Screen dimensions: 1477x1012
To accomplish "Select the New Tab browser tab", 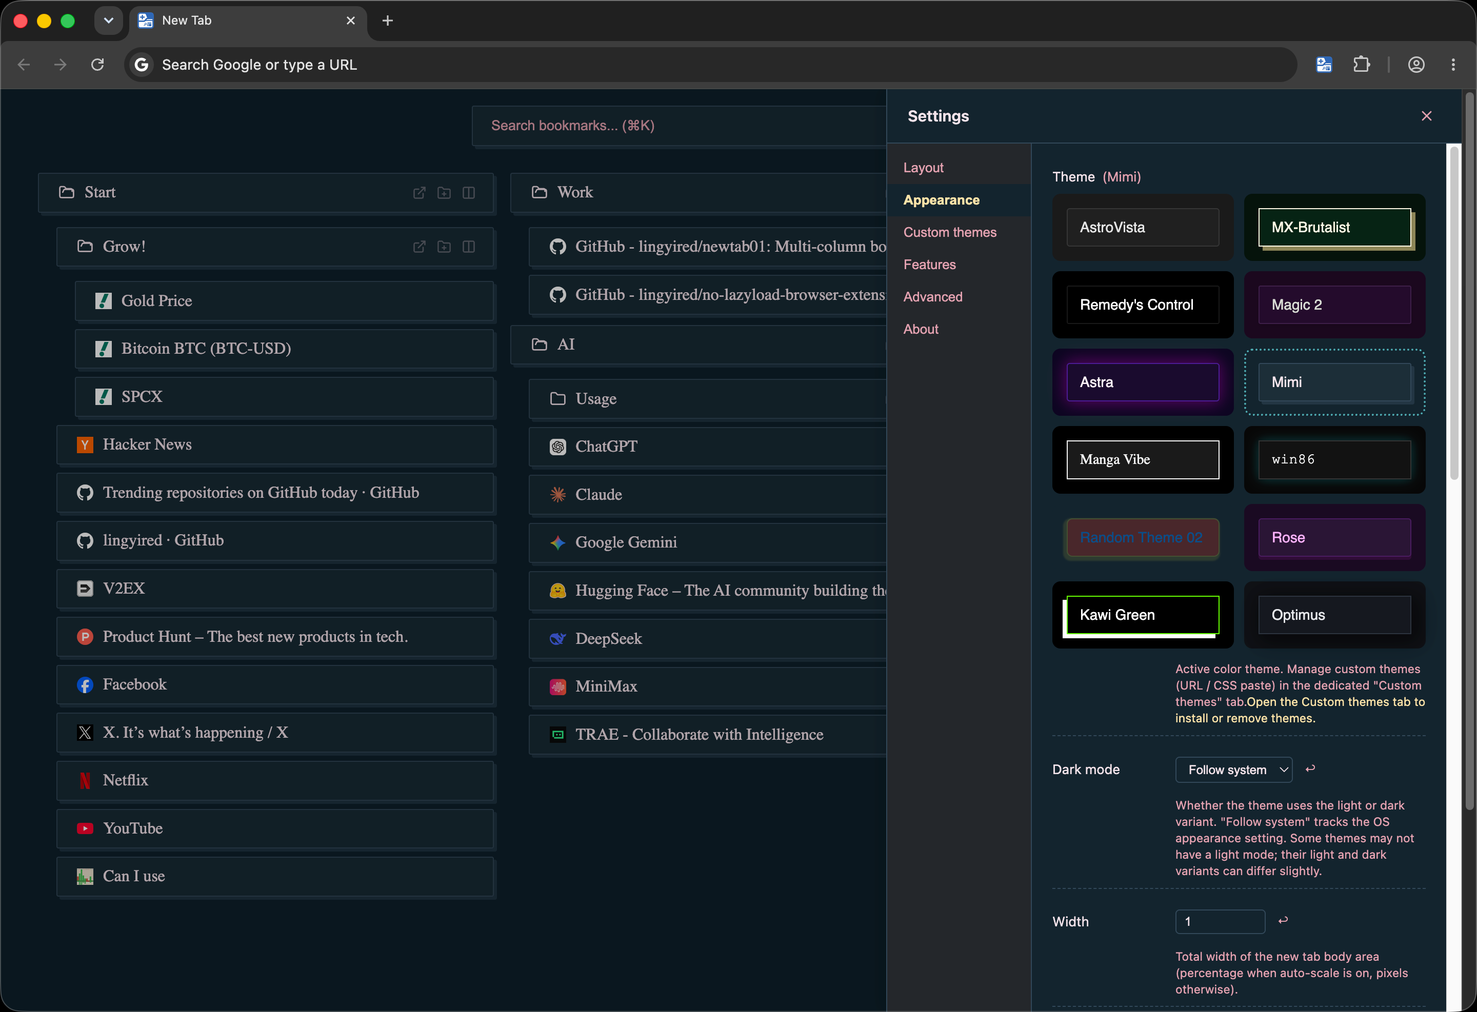I will pos(248,21).
